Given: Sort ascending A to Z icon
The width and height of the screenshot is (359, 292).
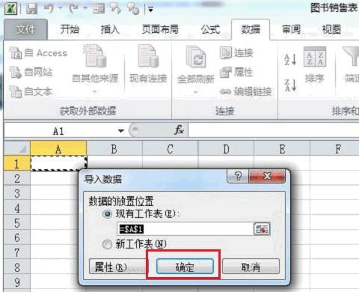Looking at the screenshot, I should click(290, 59).
